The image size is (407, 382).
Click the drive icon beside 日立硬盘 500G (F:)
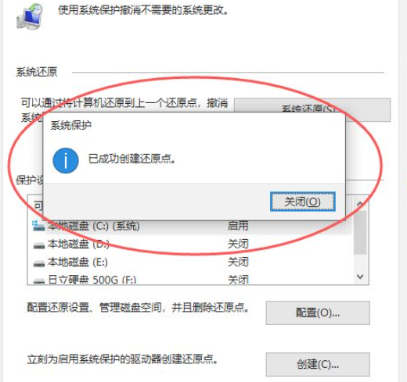pyautogui.click(x=39, y=280)
